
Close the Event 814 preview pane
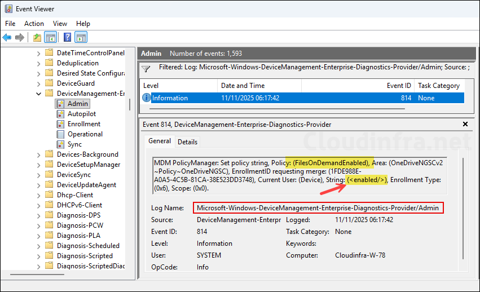coord(465,124)
